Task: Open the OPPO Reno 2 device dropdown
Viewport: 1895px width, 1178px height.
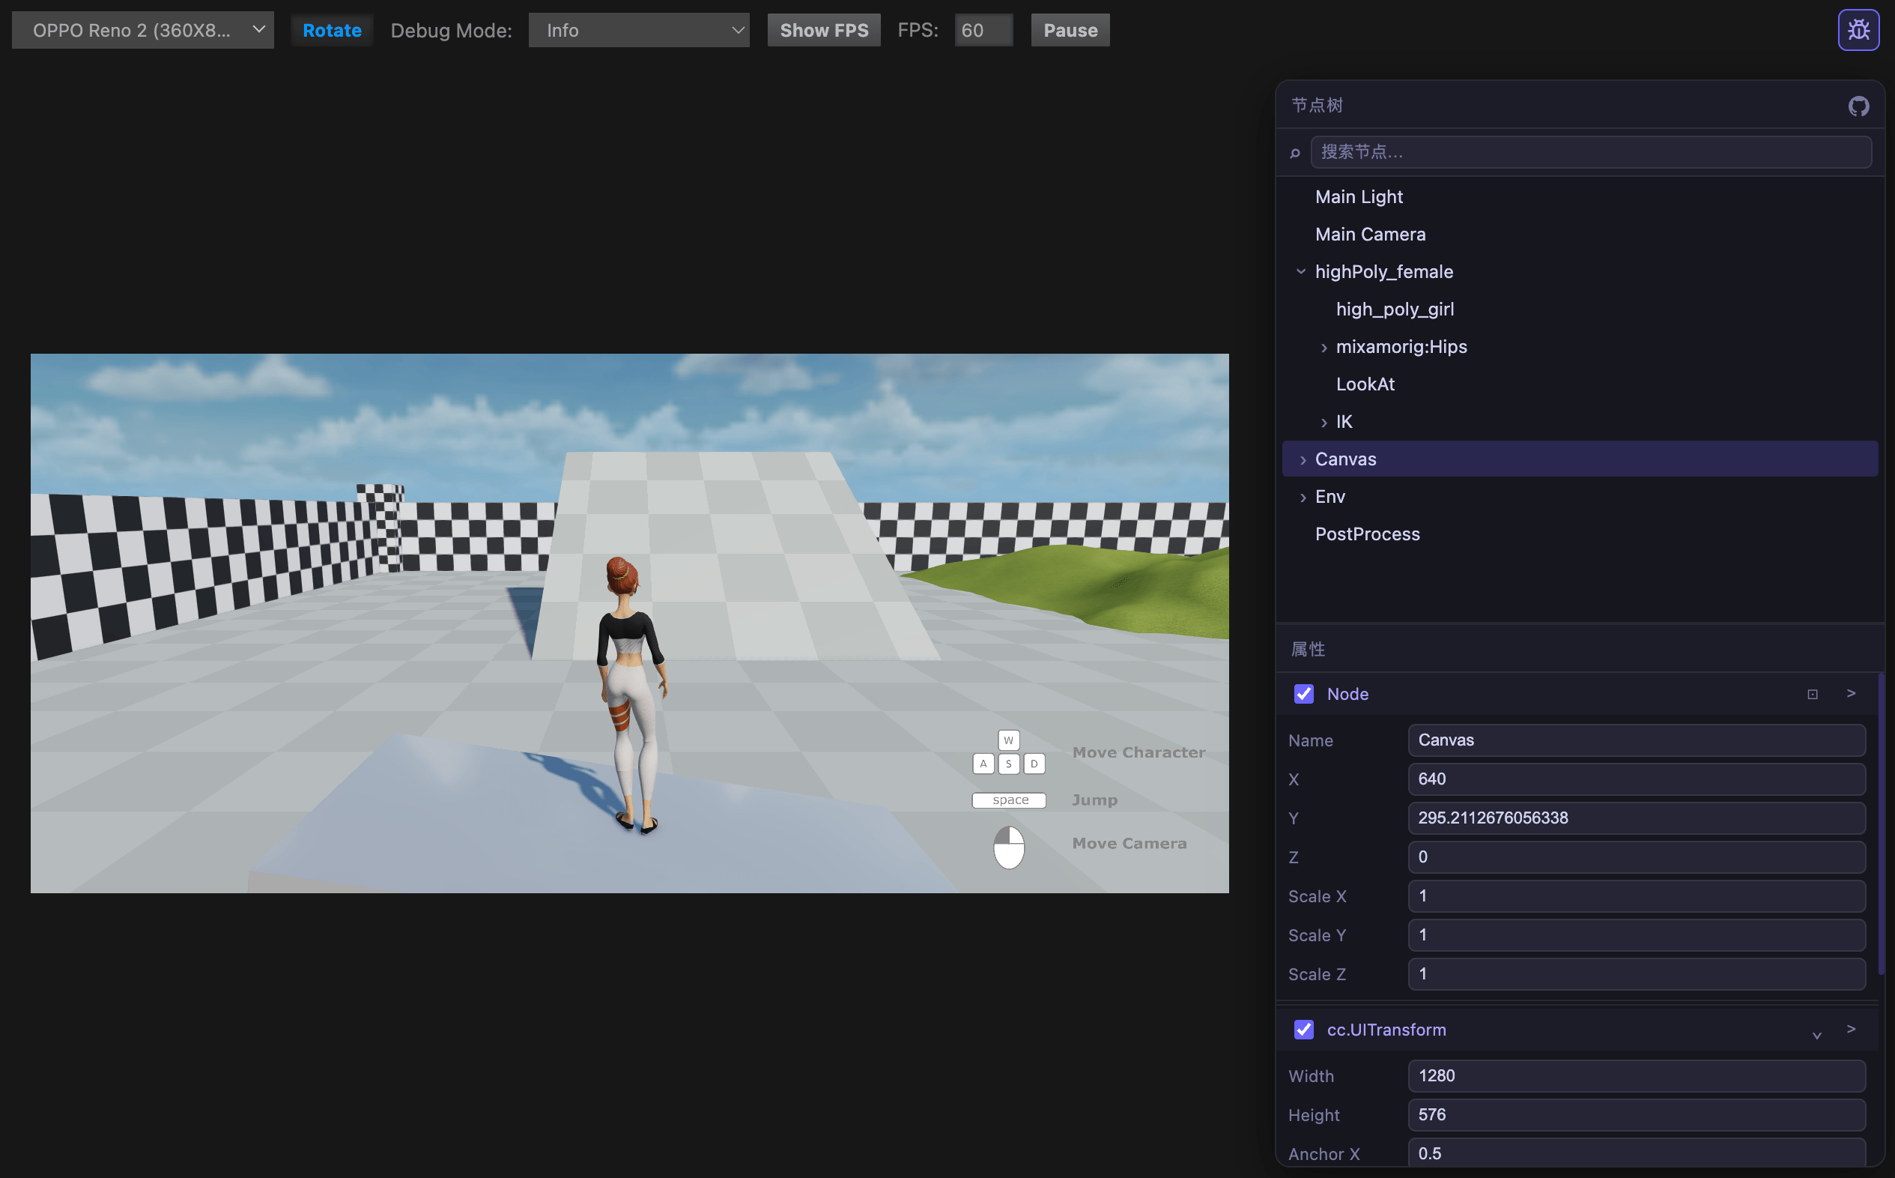Action: 142,31
